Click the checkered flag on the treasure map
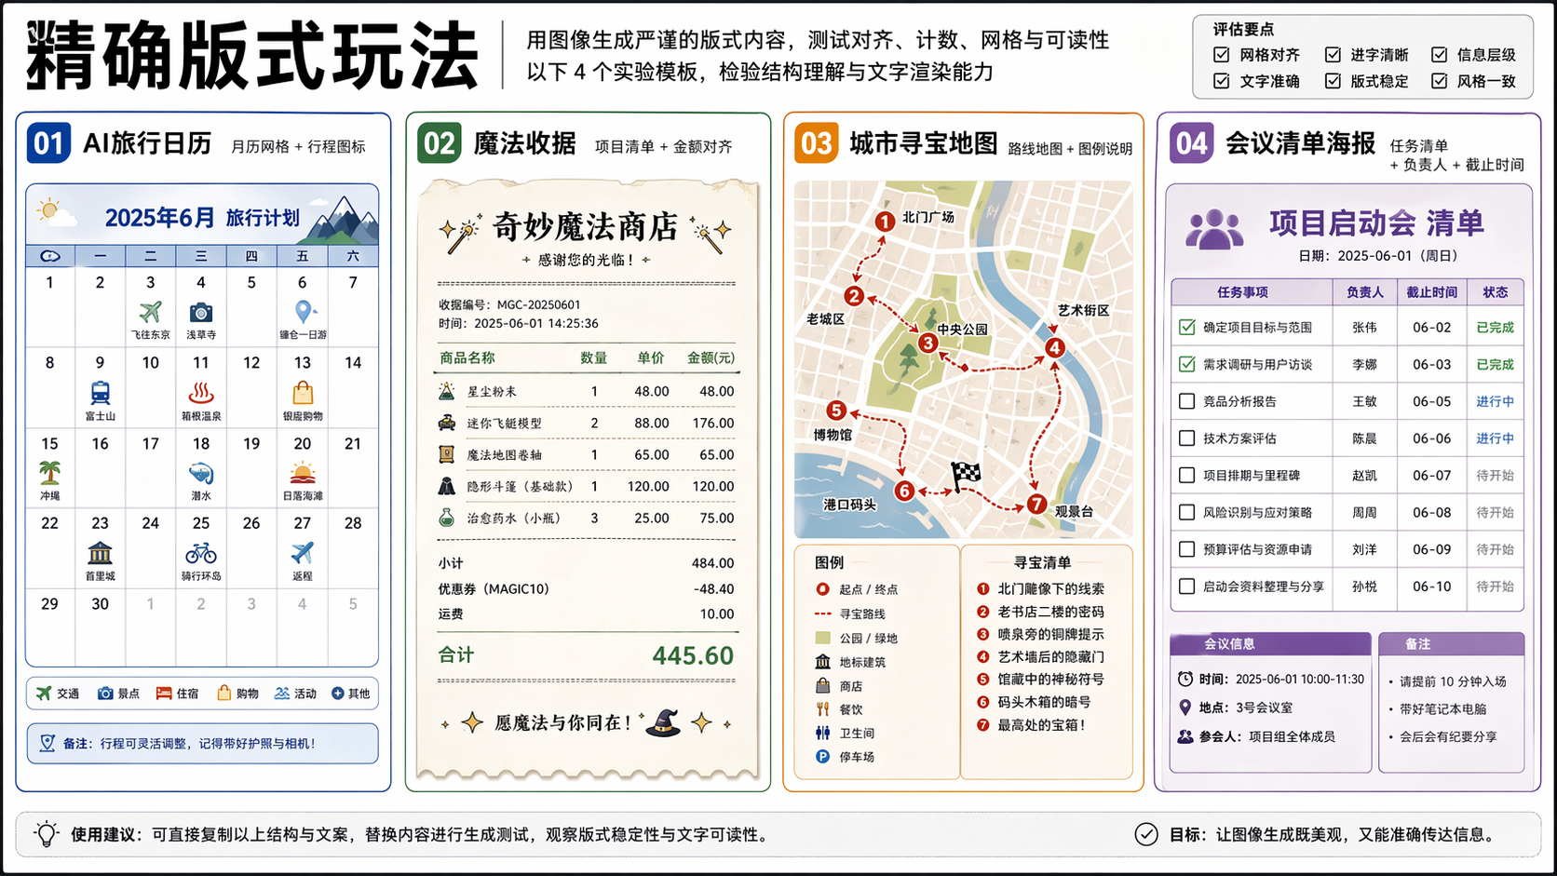The width and height of the screenshot is (1557, 876). click(966, 476)
